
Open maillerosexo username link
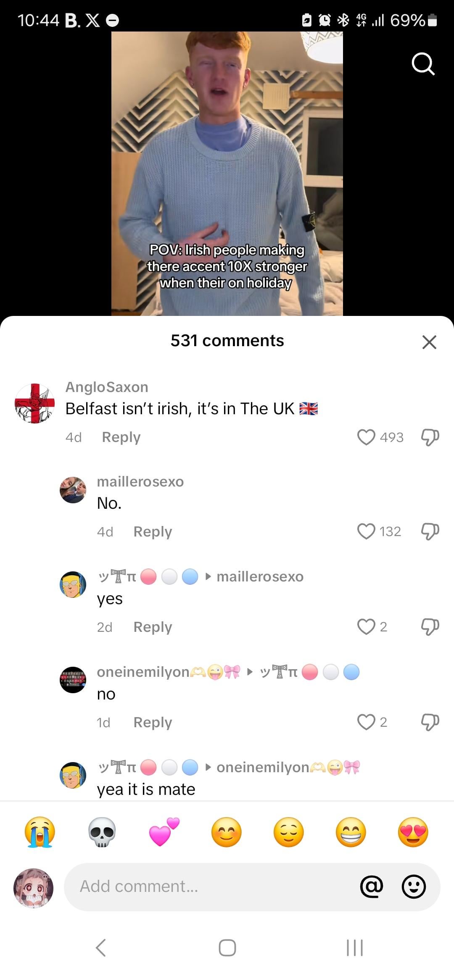140,481
